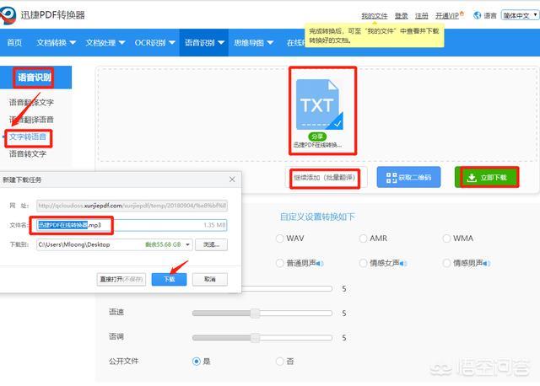Play the 普通男声 speaker preview icon
The height and width of the screenshot is (386, 540).
pos(319,264)
